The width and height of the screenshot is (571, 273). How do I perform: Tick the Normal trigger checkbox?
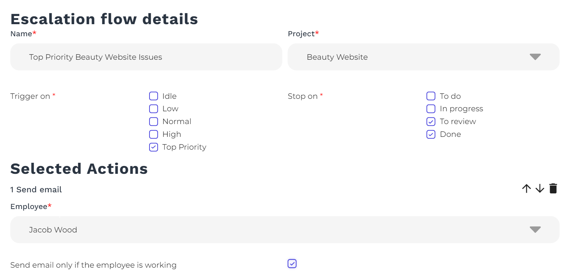point(153,122)
